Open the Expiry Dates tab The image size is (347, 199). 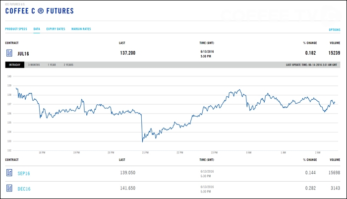56,29
